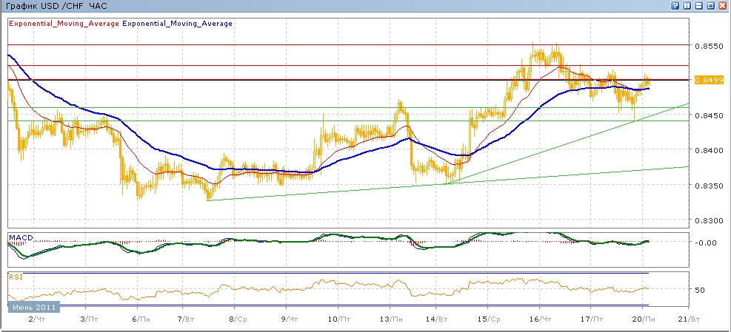The height and width of the screenshot is (332, 731).
Task: Close the USD/CHF chart window
Action: click(x=723, y=5)
